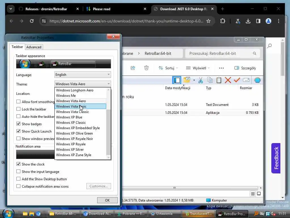Click the large icons view icon in status bar
The image size is (290, 218).
[x=259, y=194]
